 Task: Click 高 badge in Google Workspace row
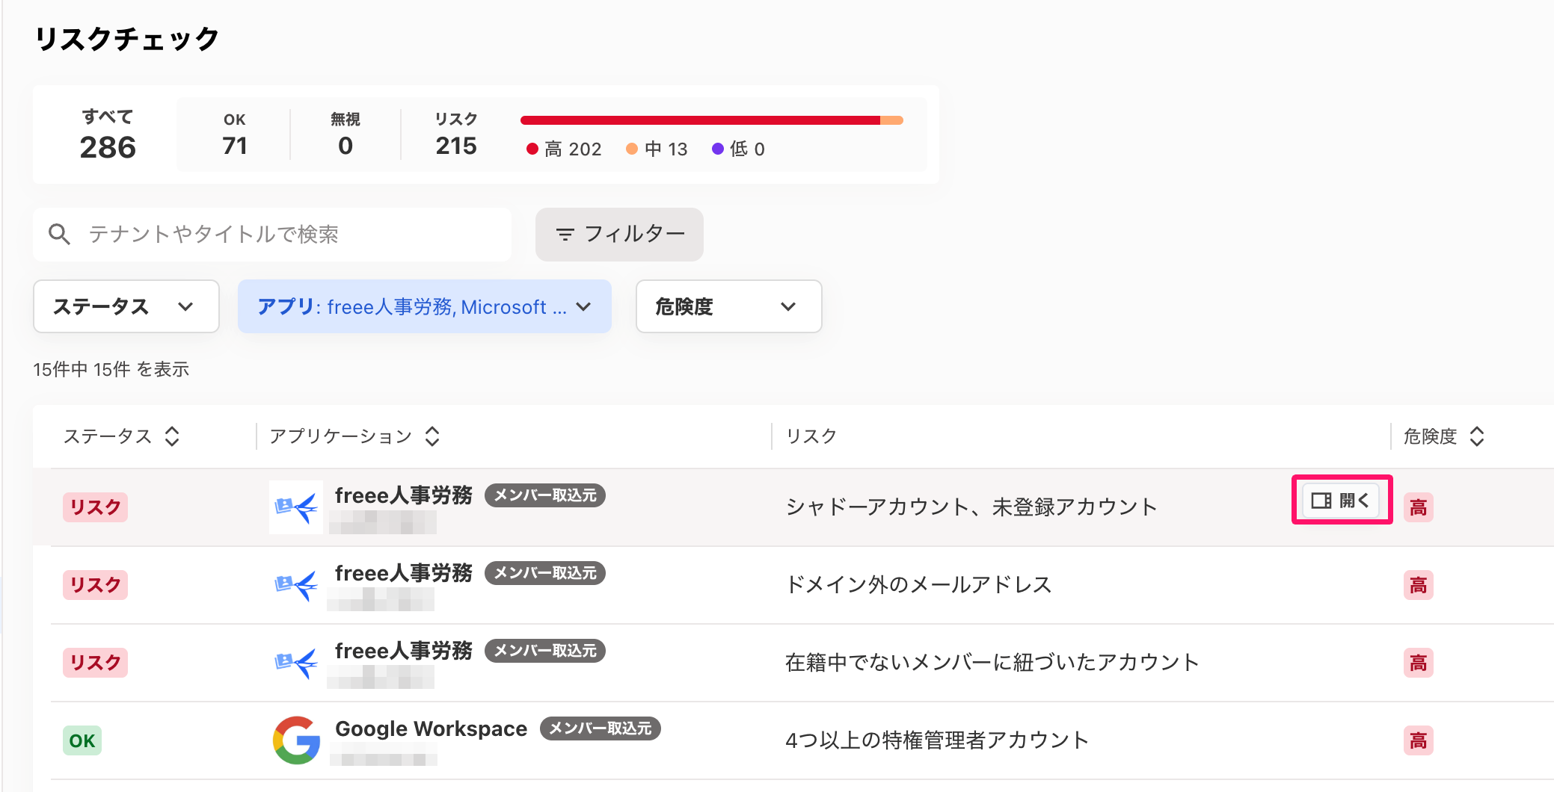(1419, 741)
